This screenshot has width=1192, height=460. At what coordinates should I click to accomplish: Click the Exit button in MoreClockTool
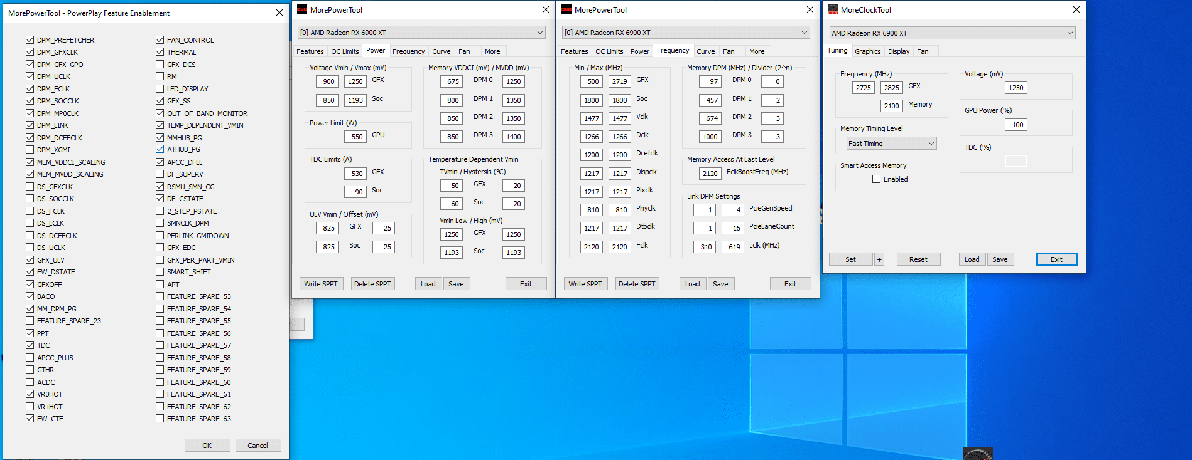(x=1056, y=259)
